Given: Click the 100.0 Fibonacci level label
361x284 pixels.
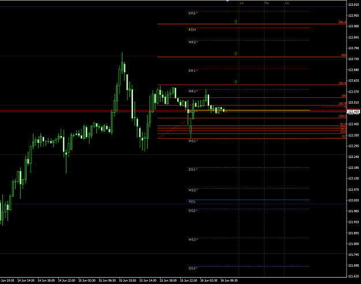Looking at the screenshot, I should 343,116.
